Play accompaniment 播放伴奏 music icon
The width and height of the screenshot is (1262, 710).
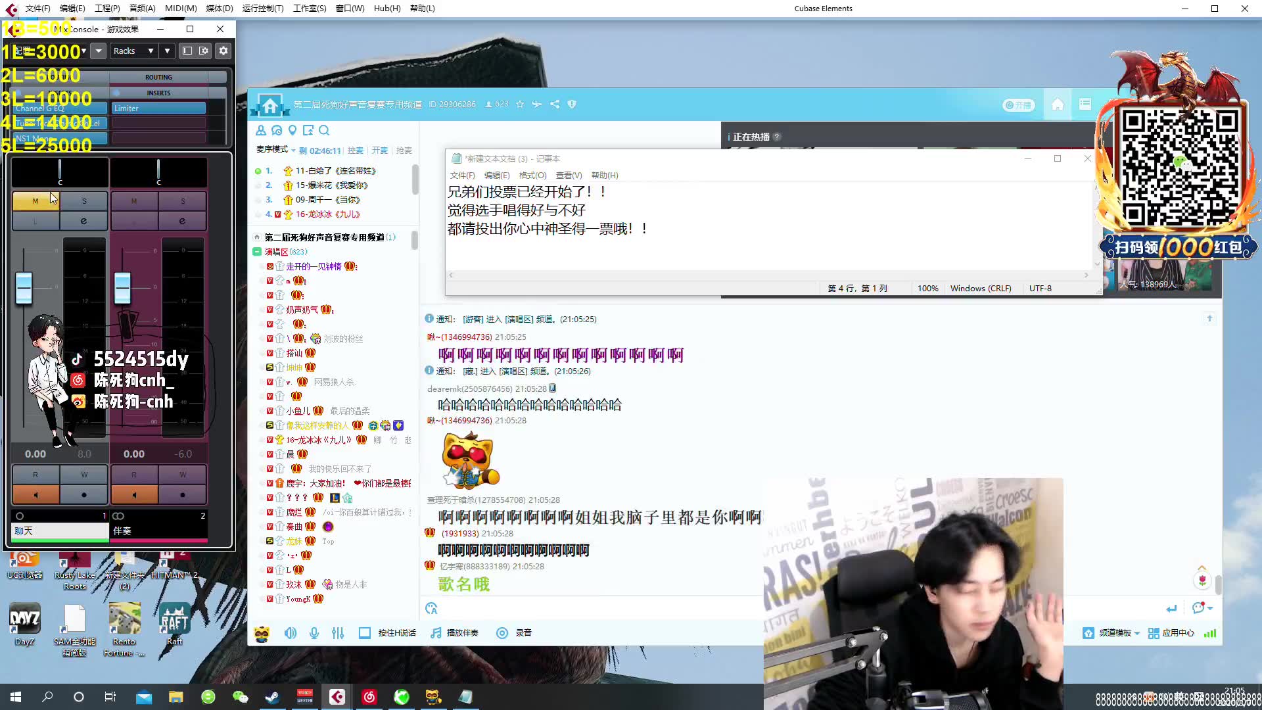click(436, 633)
